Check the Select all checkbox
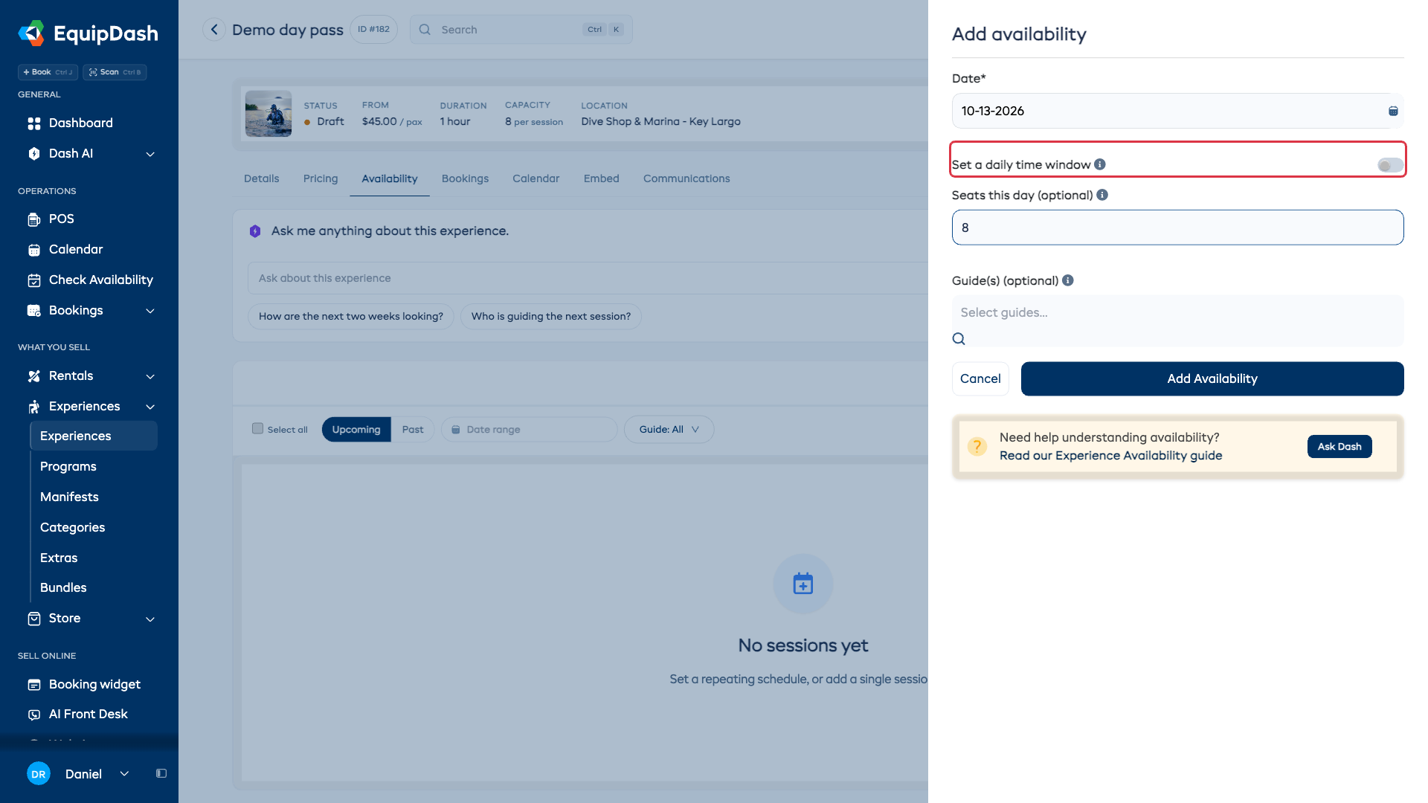 257,428
